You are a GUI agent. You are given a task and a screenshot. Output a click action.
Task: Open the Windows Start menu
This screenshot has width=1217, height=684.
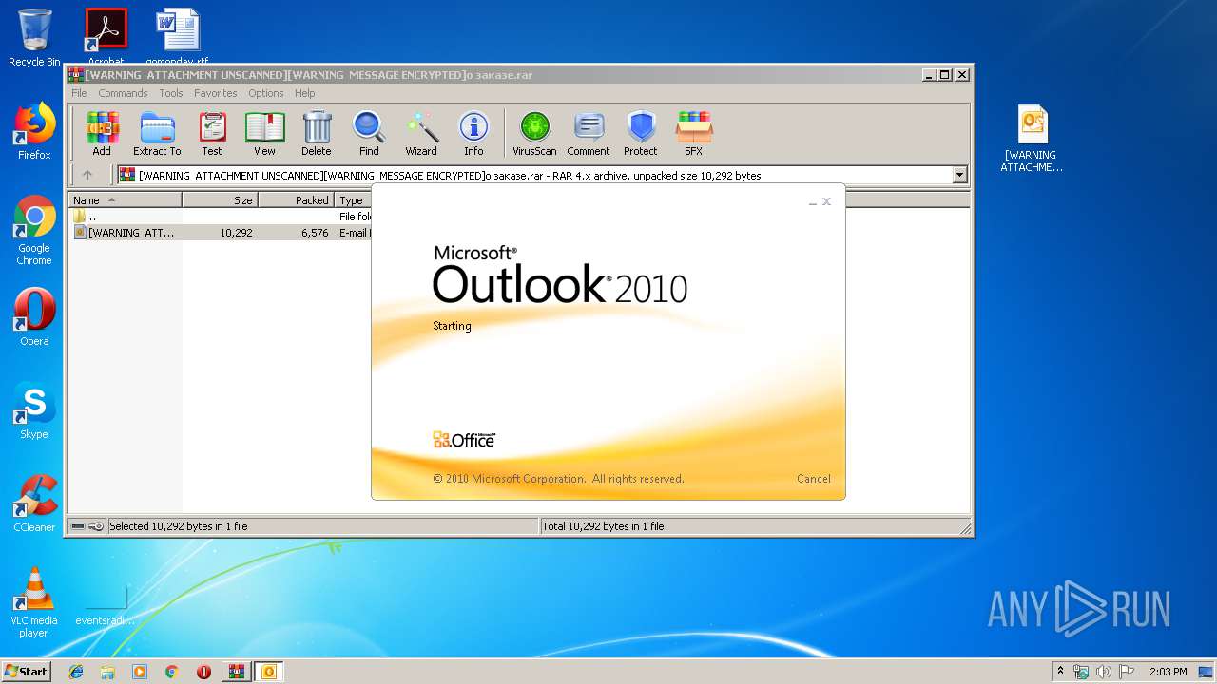(x=26, y=671)
